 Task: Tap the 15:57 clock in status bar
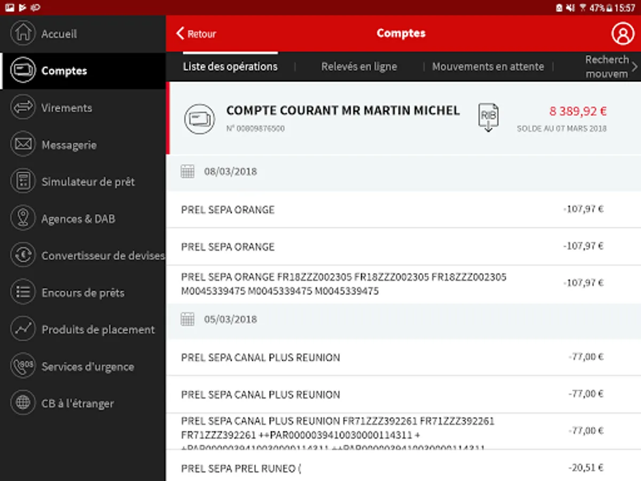[625, 7]
